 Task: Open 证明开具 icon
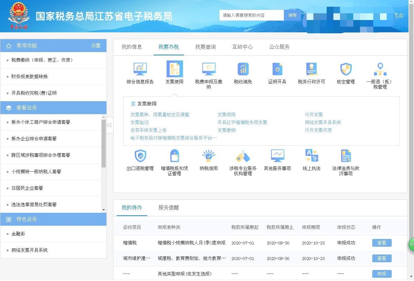point(277,69)
